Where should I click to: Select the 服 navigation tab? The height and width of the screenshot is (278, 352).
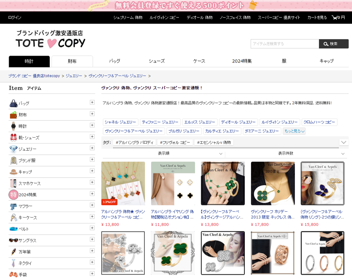(284, 61)
